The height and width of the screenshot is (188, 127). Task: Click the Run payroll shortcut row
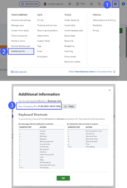[x=41, y=149]
